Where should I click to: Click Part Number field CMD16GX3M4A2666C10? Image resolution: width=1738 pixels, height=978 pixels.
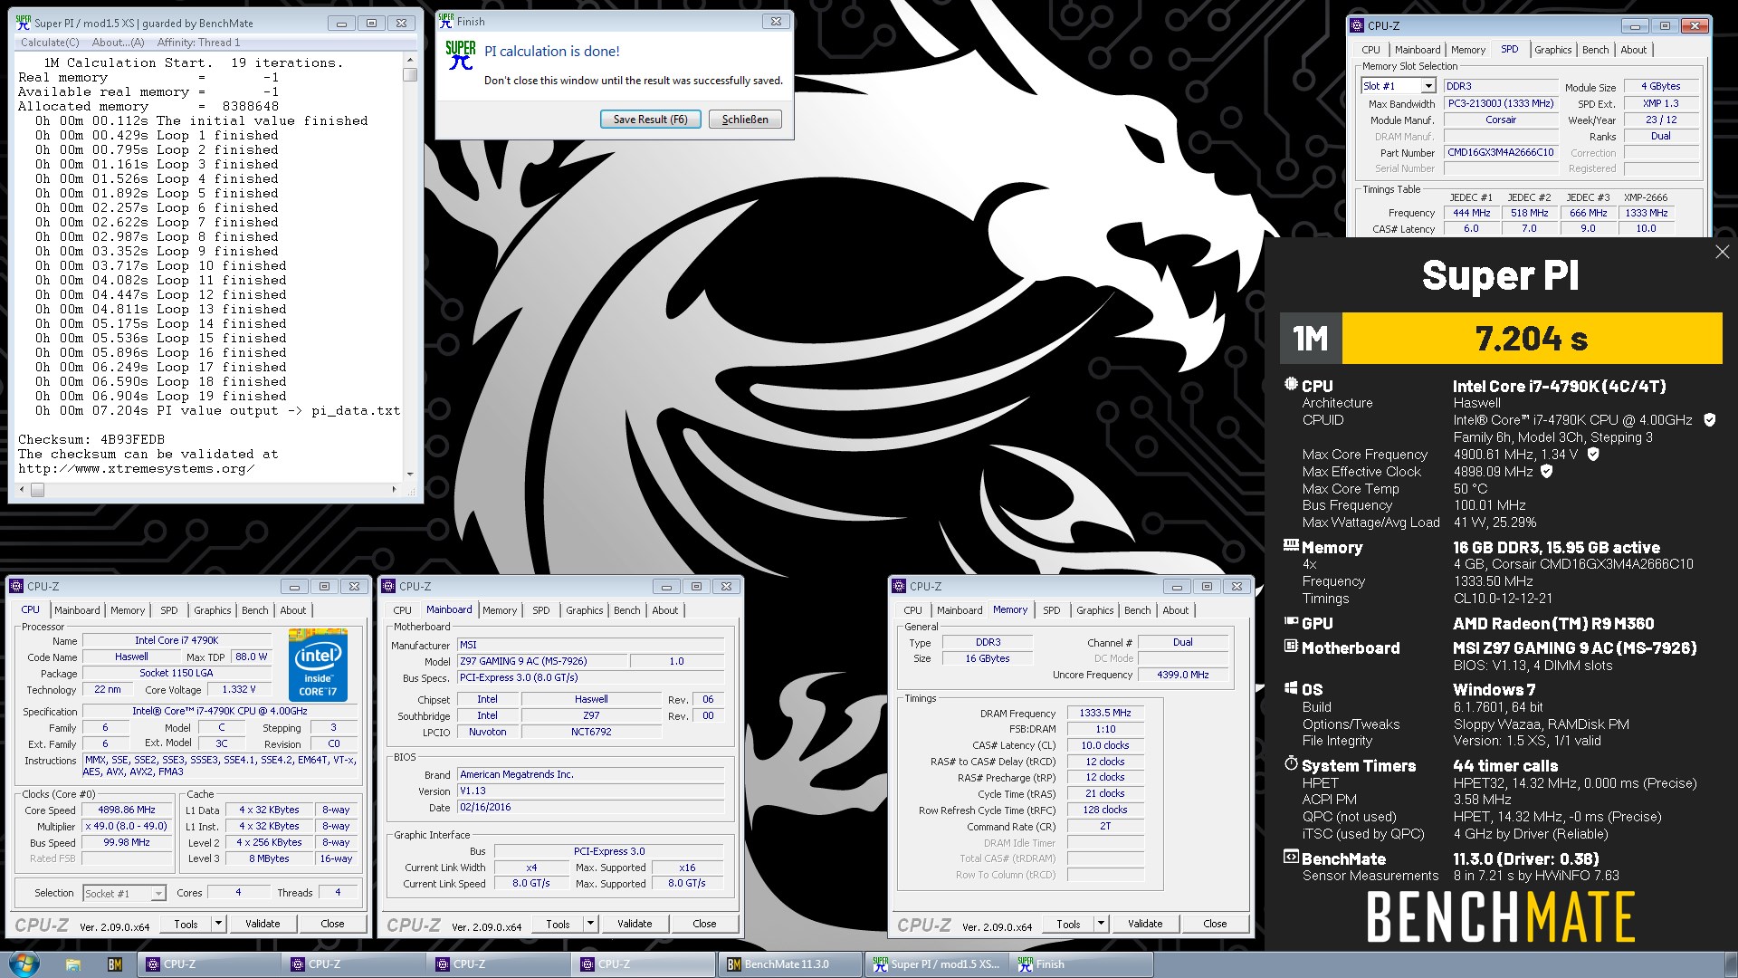(x=1500, y=153)
